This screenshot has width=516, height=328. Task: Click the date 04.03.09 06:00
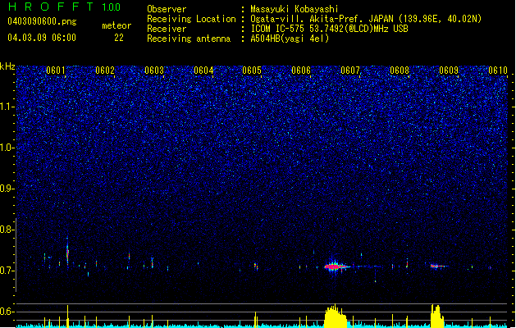[x=42, y=38]
